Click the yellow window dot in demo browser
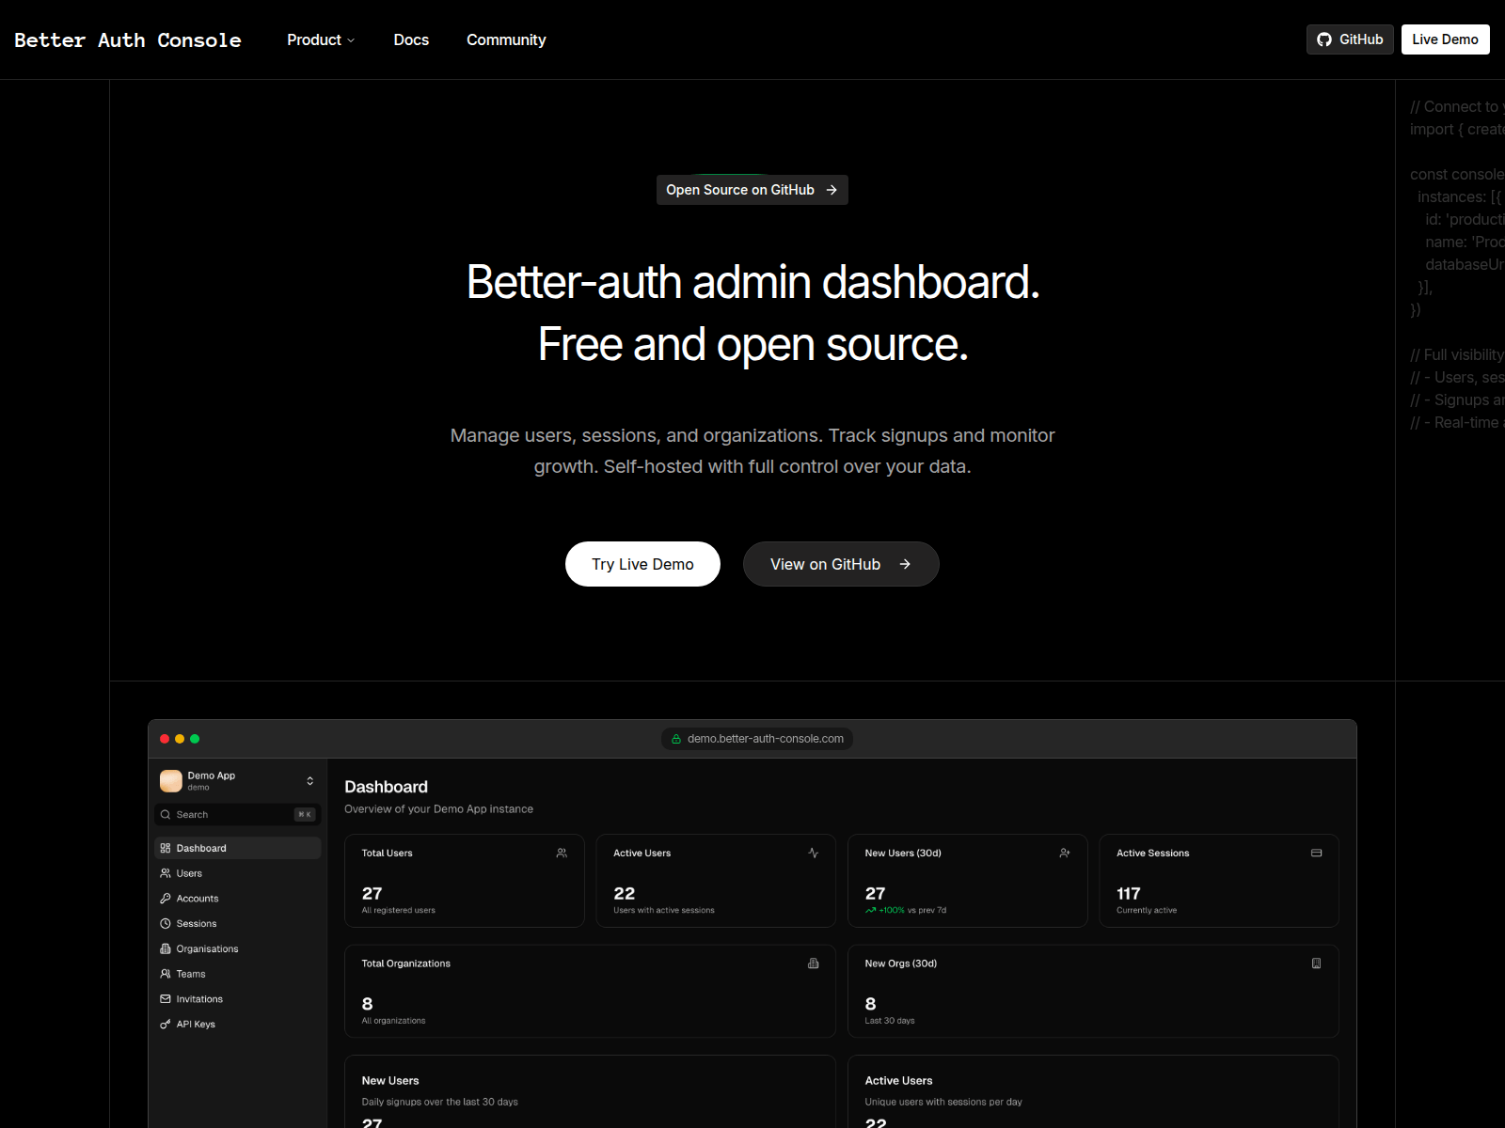Image resolution: width=1505 pixels, height=1128 pixels. 180,739
